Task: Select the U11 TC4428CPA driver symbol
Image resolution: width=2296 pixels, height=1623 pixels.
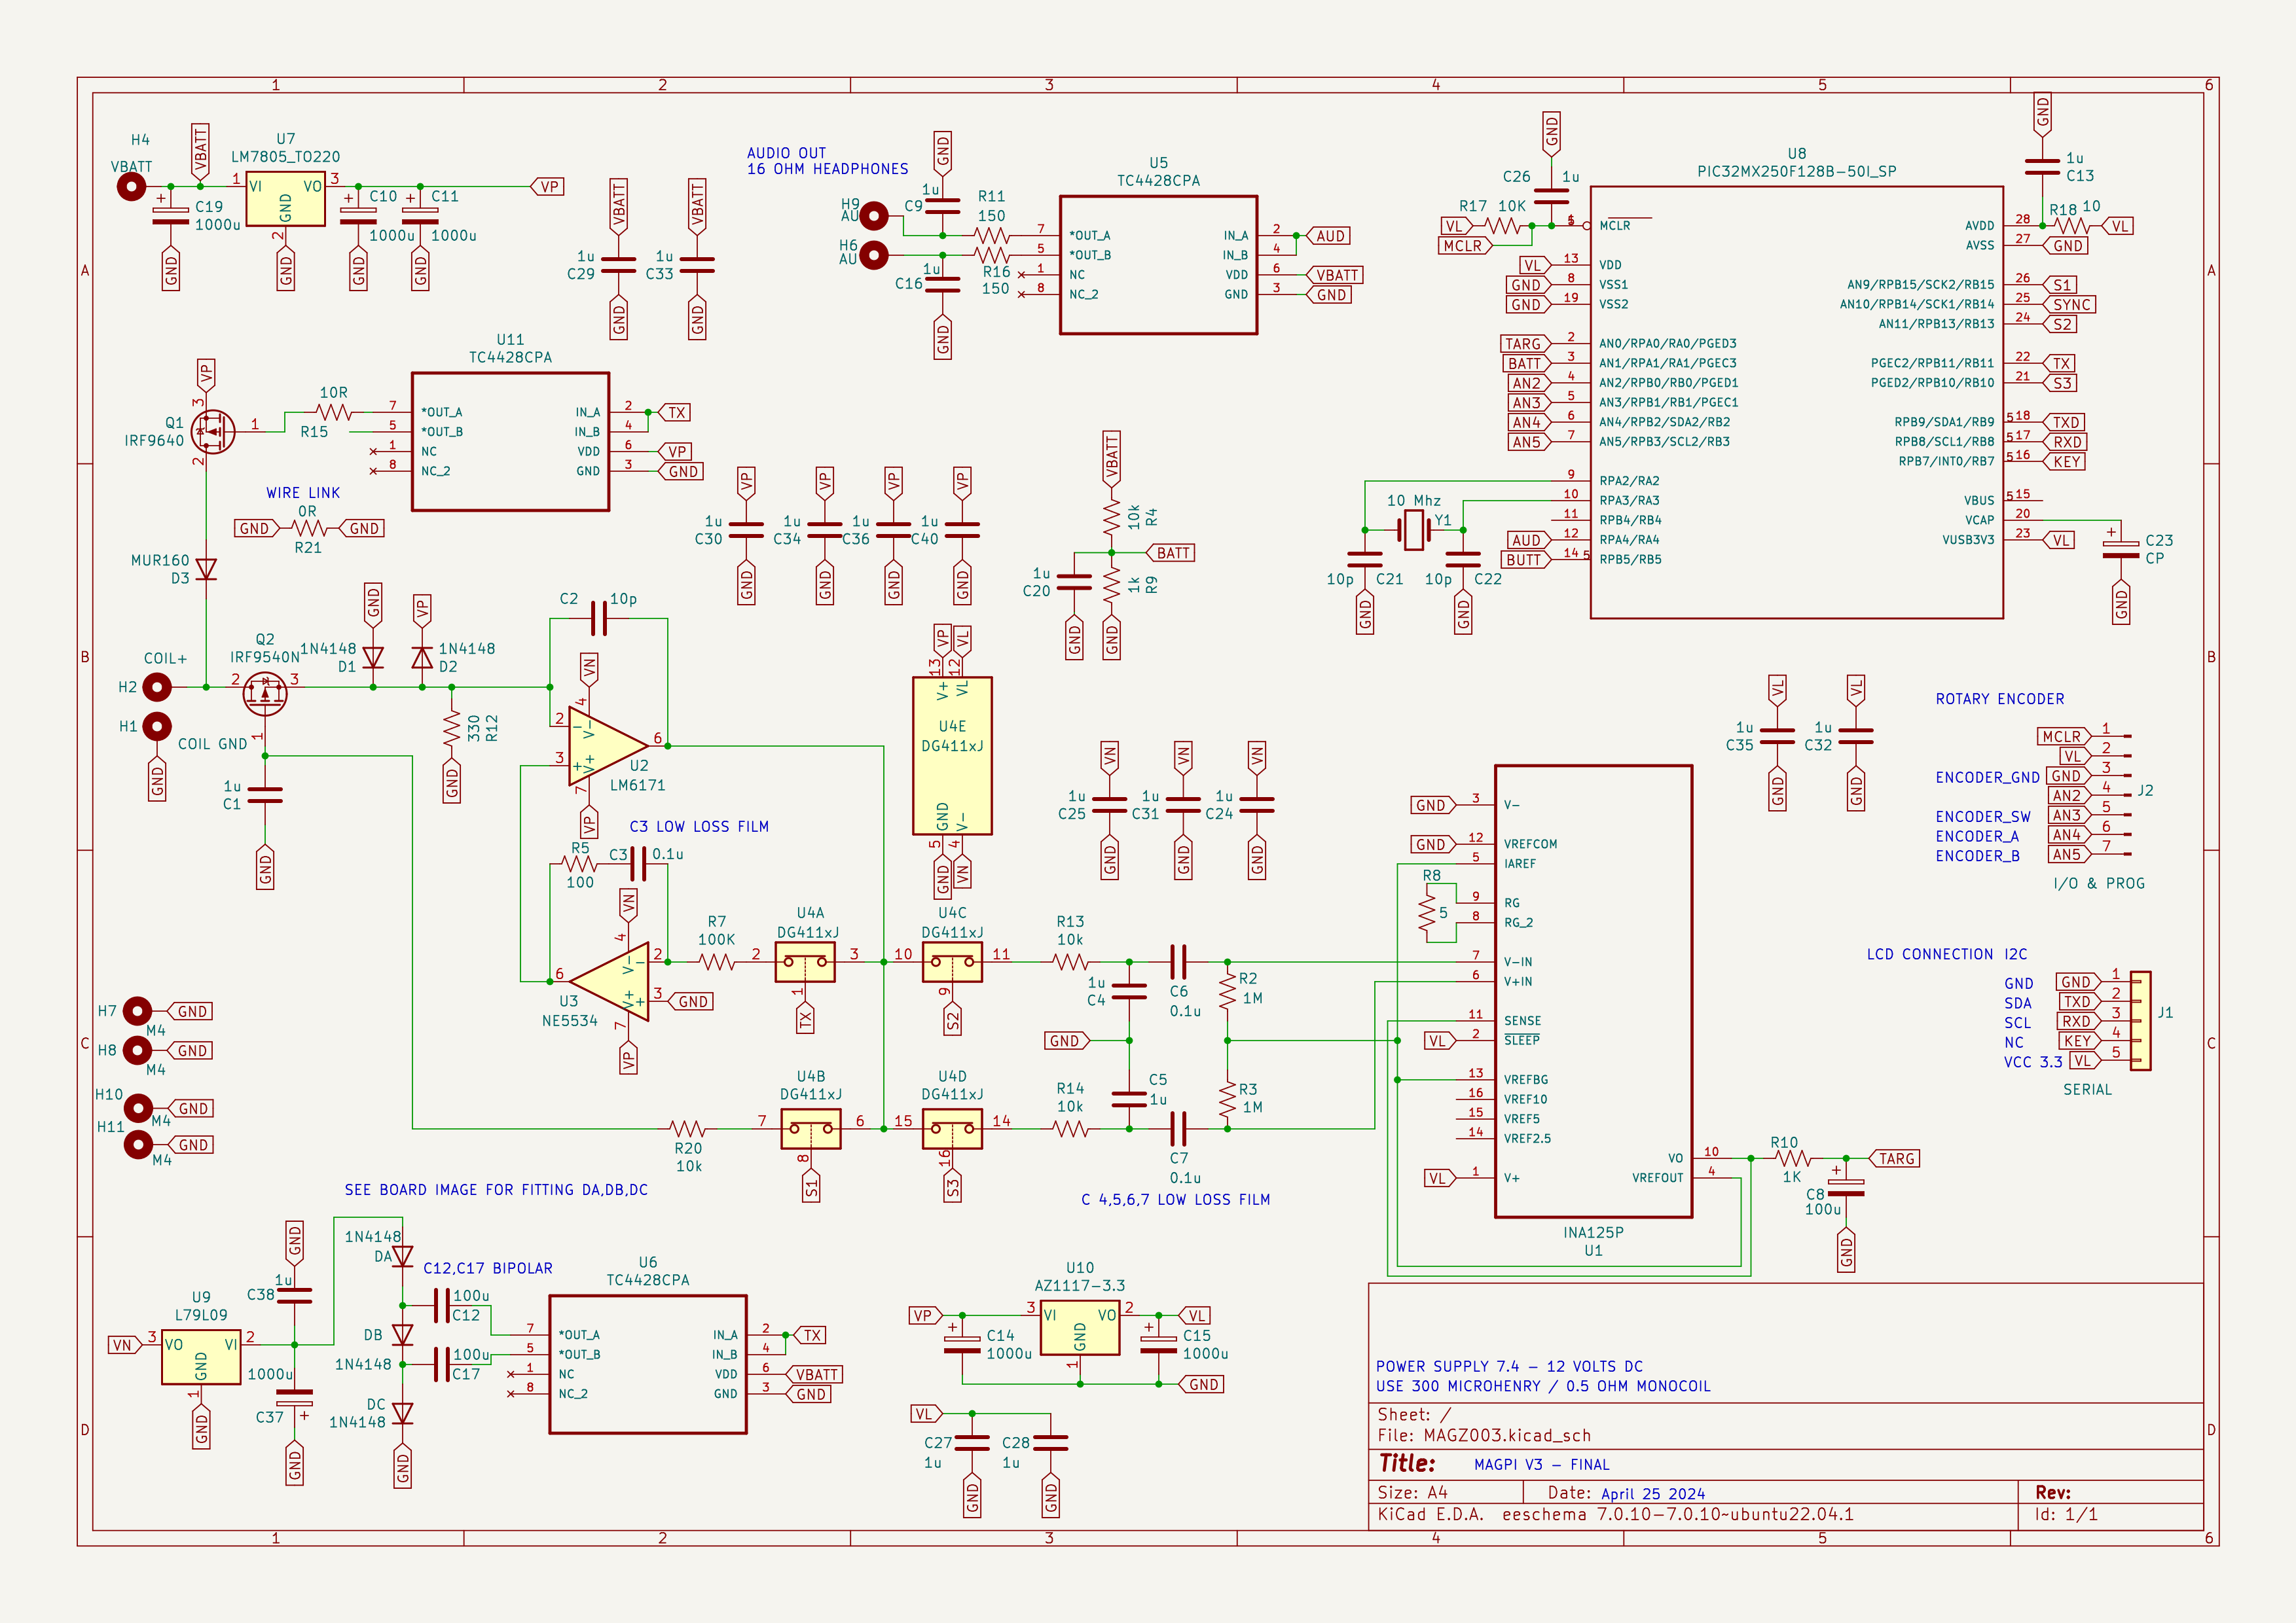Action: click(510, 442)
